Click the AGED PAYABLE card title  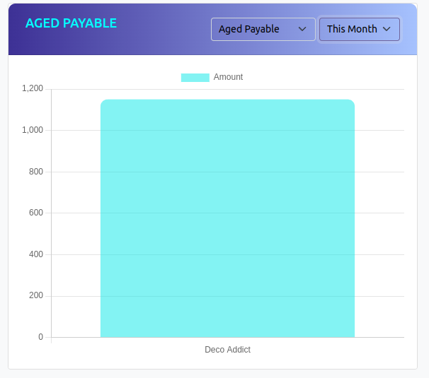[71, 23]
